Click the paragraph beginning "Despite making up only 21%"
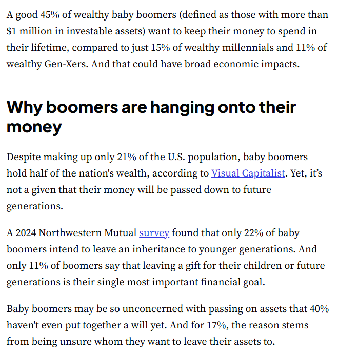This screenshot has height=351, width=338. click(x=165, y=182)
